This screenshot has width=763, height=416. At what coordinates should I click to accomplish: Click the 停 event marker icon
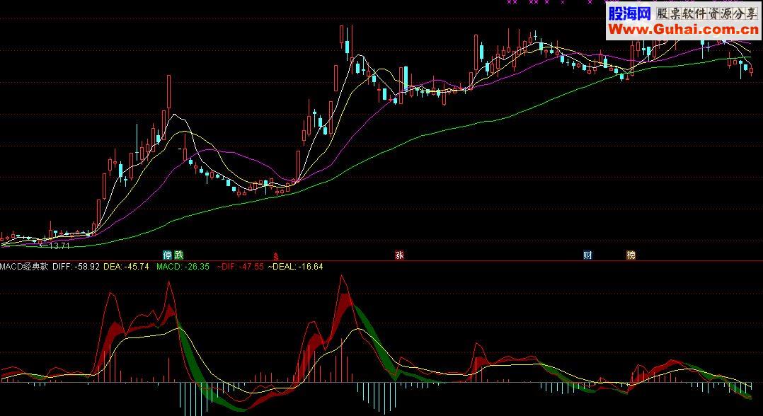[167, 255]
